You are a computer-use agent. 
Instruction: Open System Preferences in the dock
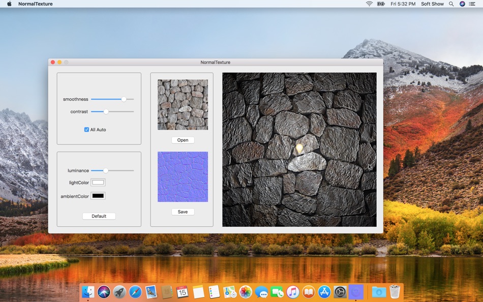click(340, 291)
